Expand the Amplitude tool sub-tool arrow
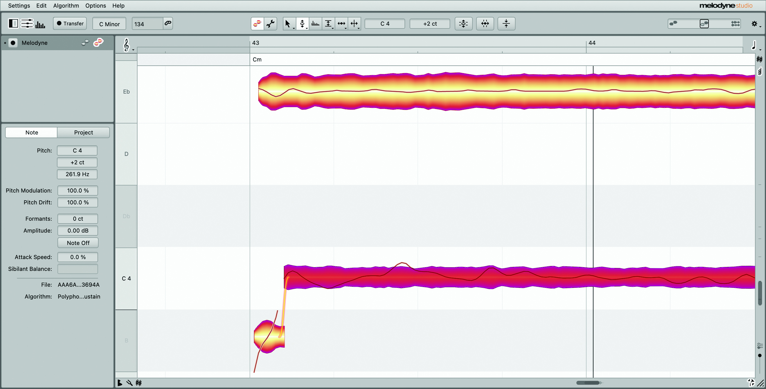The image size is (766, 389). coord(333,28)
